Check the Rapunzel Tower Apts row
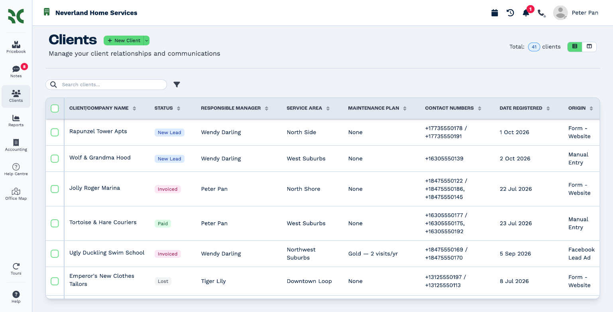Screen dimensions: 613x312 (55, 132)
